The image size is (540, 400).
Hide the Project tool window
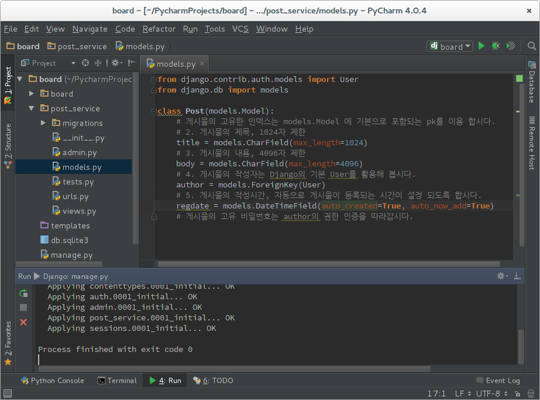click(131, 63)
